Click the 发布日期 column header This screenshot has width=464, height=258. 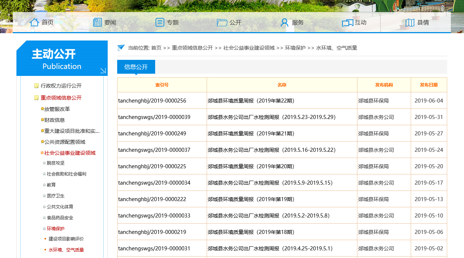point(429,85)
